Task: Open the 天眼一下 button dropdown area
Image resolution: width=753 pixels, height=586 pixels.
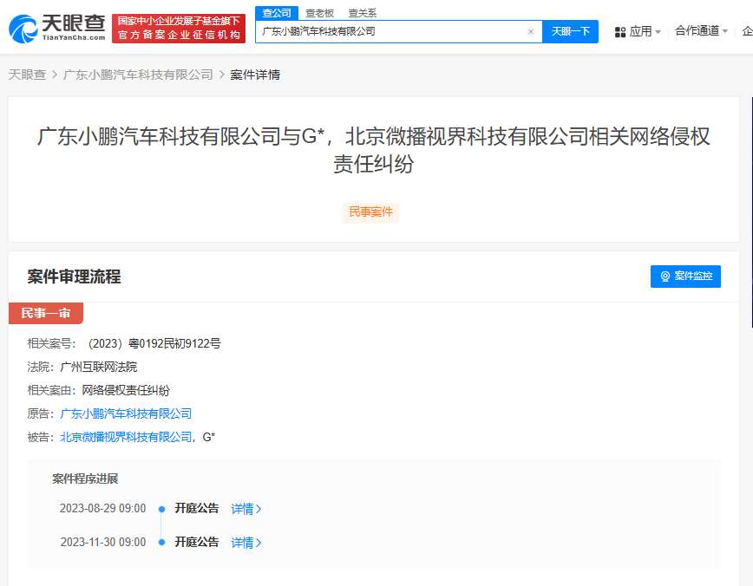Action: pyautogui.click(x=570, y=31)
